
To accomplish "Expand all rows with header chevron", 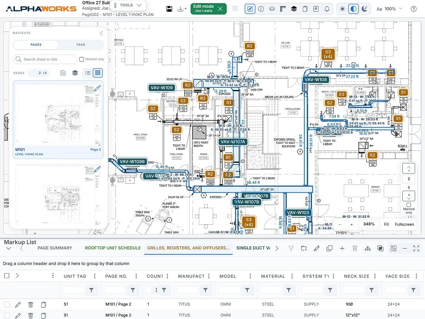I will pyautogui.click(x=17, y=276).
